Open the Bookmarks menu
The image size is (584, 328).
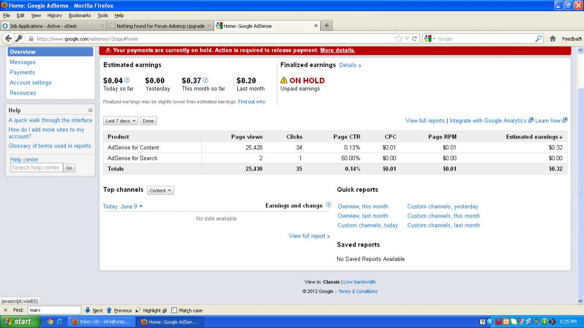coord(80,15)
